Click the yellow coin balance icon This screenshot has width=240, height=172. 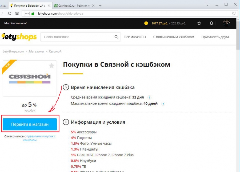[146, 23]
